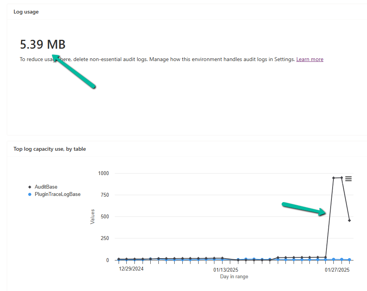Click the Log usage card heading
The image size is (367, 291).
point(26,12)
